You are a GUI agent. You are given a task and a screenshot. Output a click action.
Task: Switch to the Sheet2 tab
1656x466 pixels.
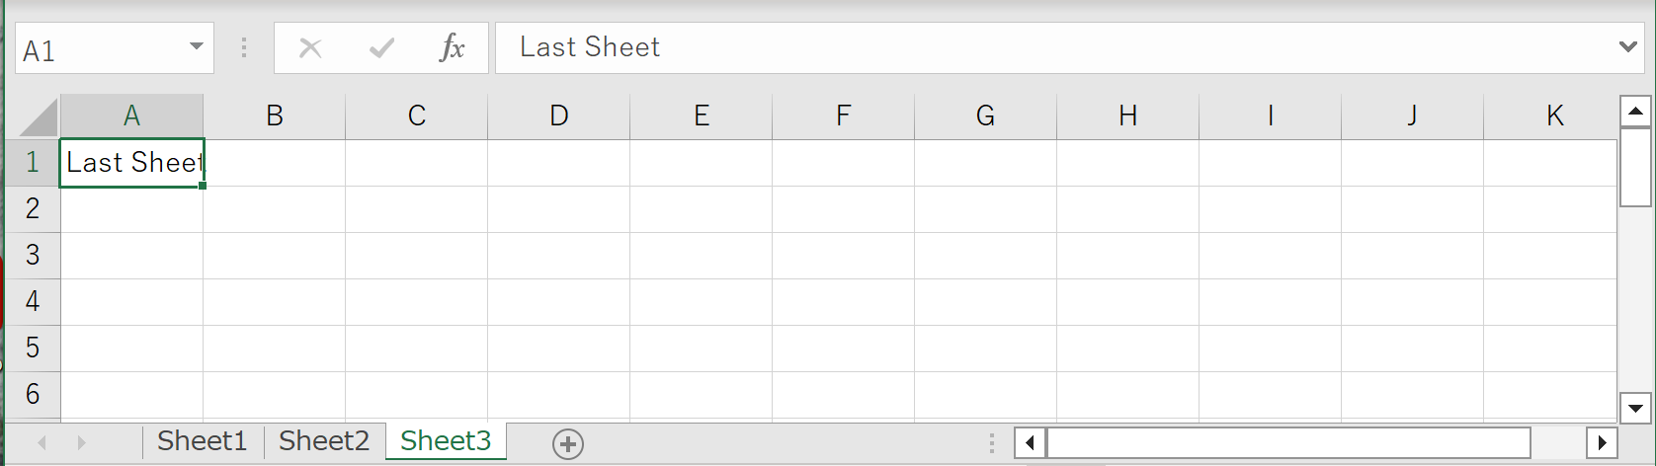pos(324,440)
